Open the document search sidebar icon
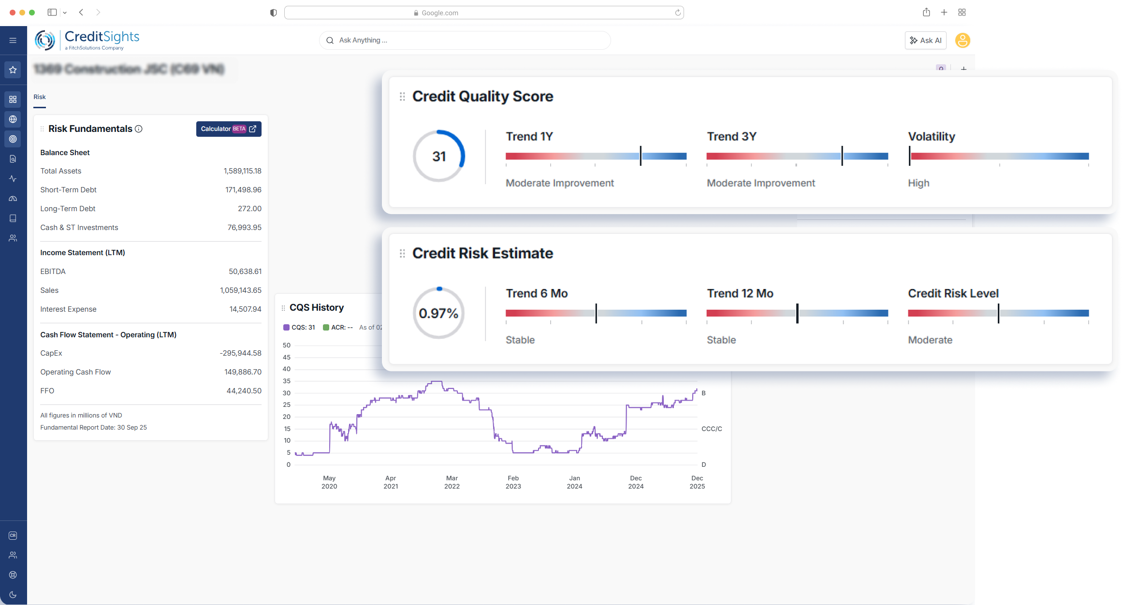 pyautogui.click(x=13, y=159)
